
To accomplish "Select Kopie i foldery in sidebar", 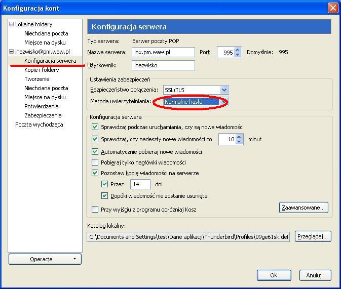I will pyautogui.click(x=42, y=70).
